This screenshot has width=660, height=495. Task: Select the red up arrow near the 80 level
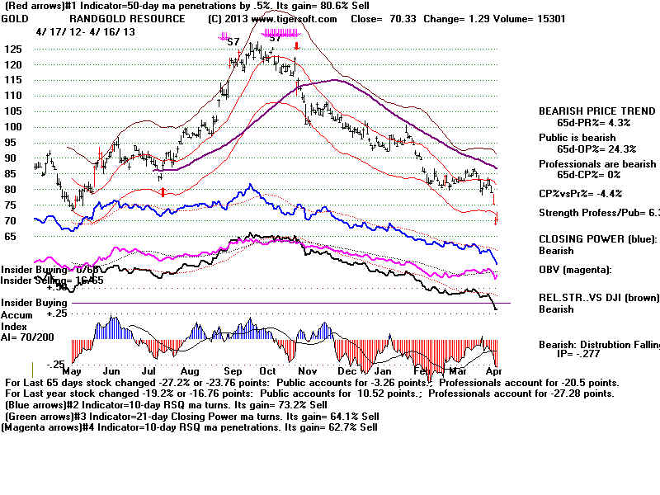point(163,191)
